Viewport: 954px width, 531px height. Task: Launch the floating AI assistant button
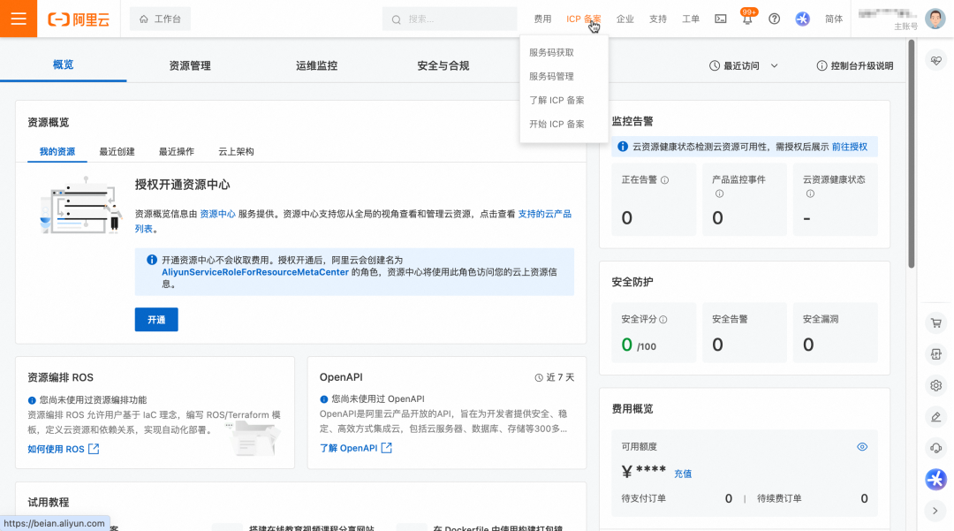click(x=935, y=479)
